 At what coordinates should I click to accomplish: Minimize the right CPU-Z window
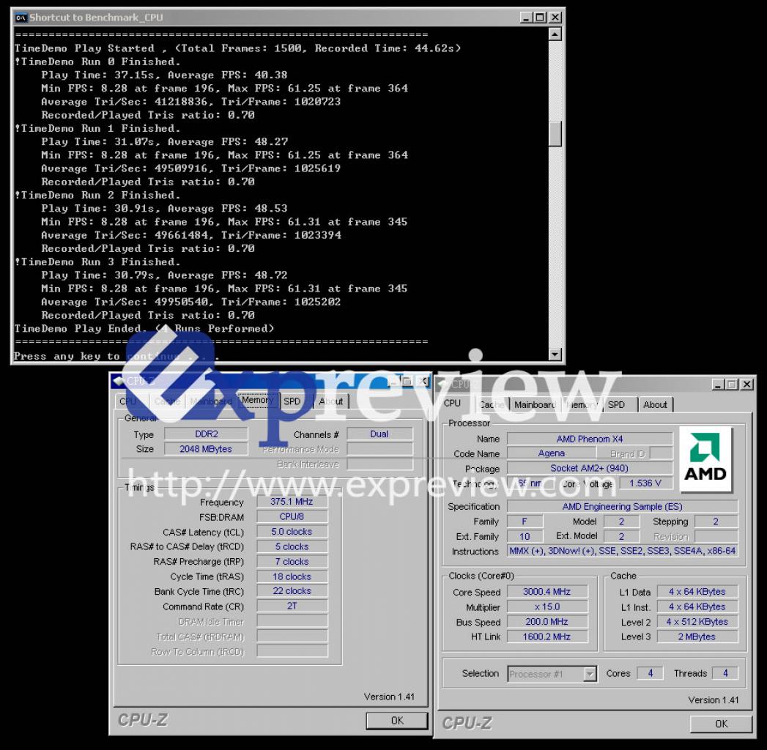point(718,385)
